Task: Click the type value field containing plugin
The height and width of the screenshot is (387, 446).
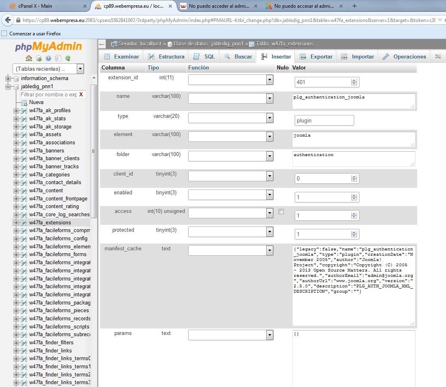Action: point(324,120)
